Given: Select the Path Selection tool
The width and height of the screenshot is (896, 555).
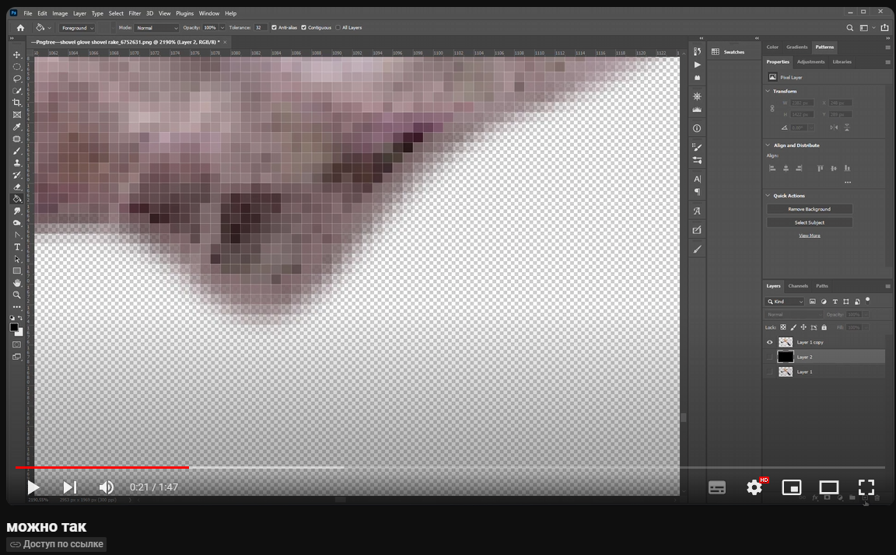Looking at the screenshot, I should point(17,259).
